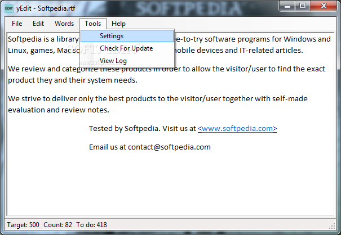Close the yEdit window

324,6
